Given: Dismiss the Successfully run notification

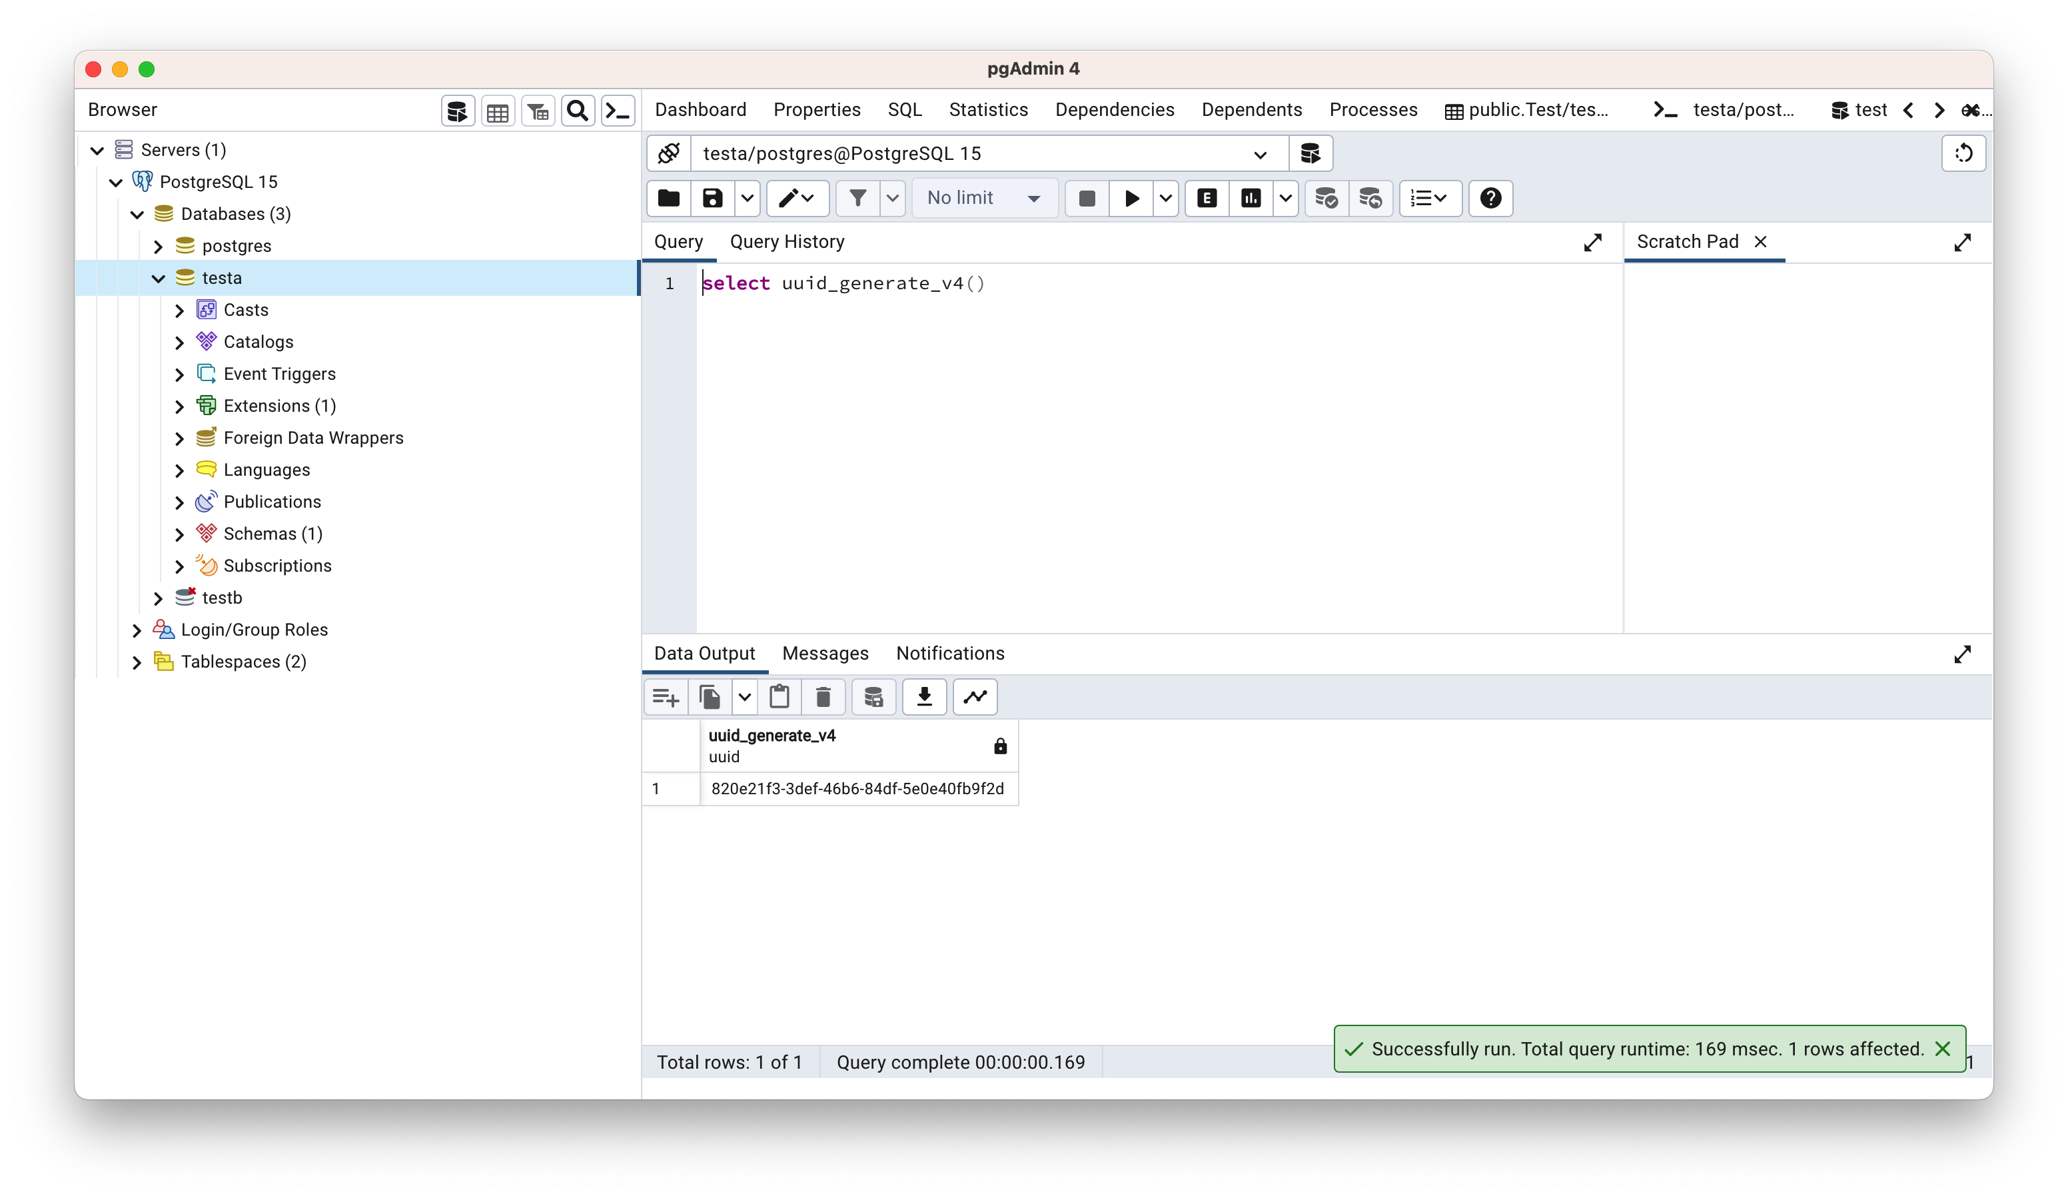Looking at the screenshot, I should coord(1941,1049).
